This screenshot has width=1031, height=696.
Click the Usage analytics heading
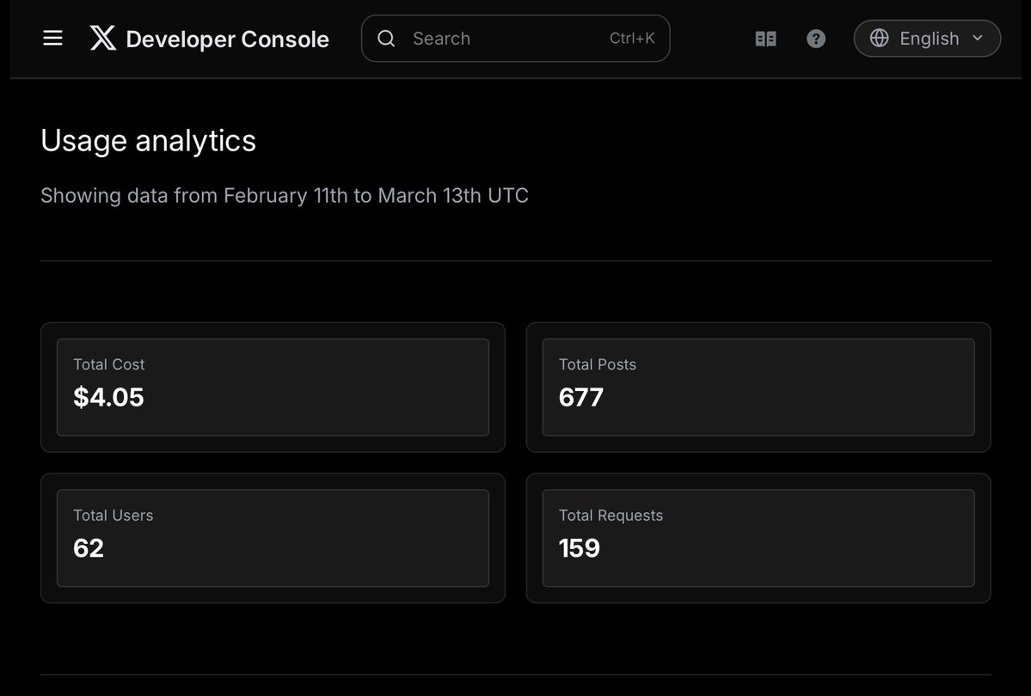[x=149, y=141]
